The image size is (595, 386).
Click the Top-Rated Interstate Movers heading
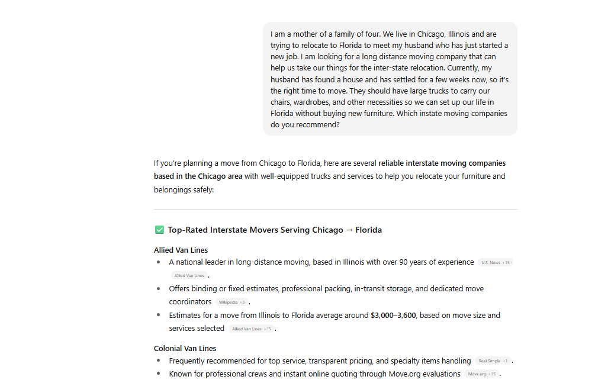point(274,230)
